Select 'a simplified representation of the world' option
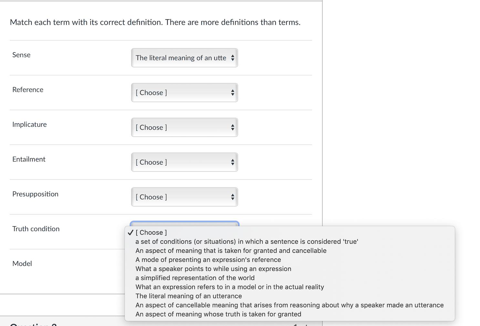Image resolution: width=480 pixels, height=326 pixels. (195, 278)
